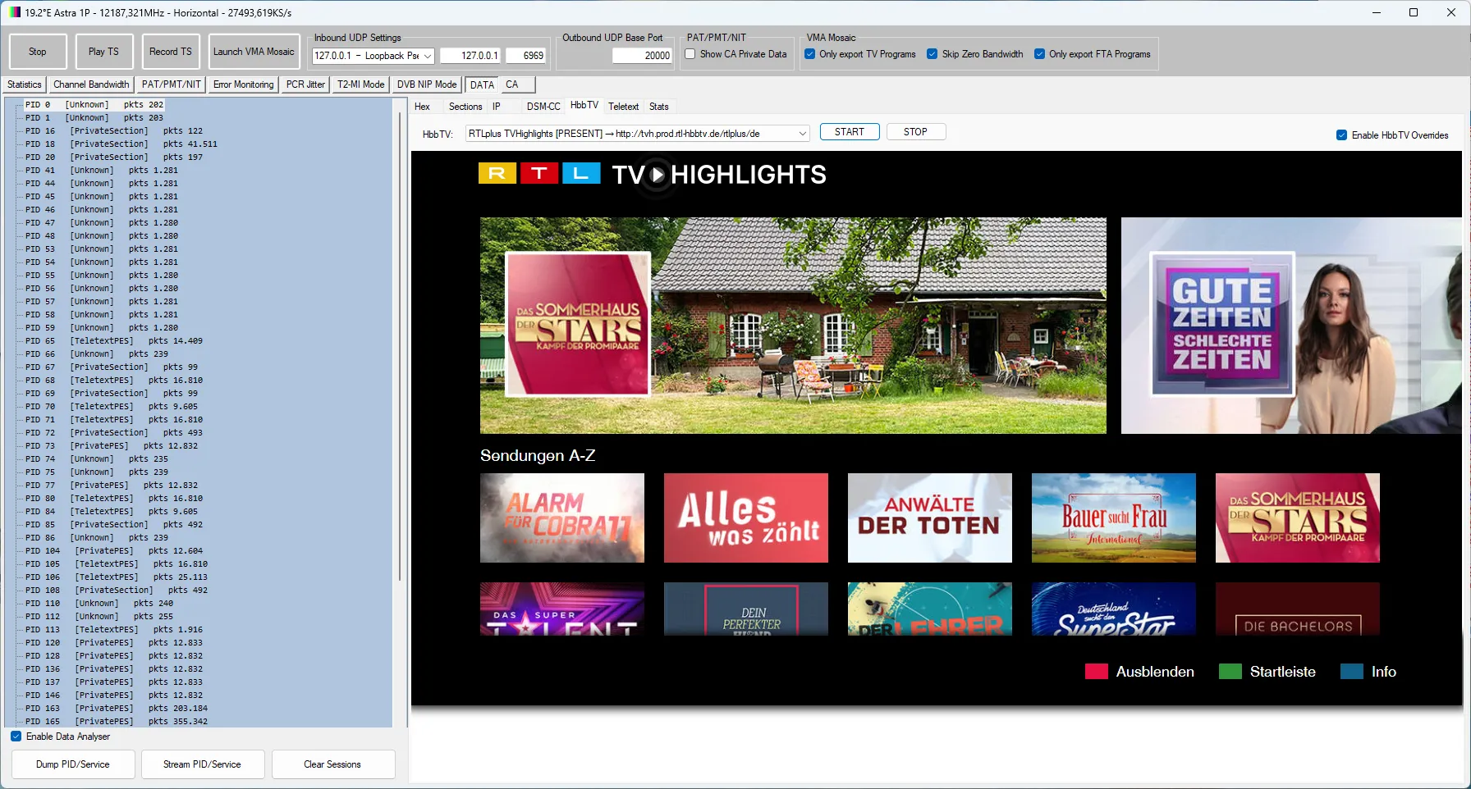Click START for the HbbTV application
Screen dimensions: 1471x789
pyautogui.click(x=850, y=132)
